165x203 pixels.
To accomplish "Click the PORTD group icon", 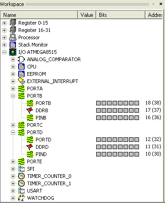I will coord(21,132).
